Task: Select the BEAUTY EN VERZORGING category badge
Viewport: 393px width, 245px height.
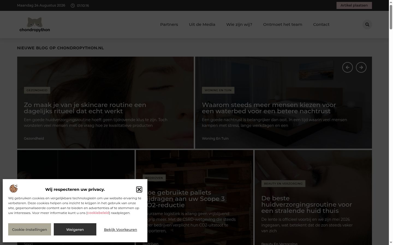Action: pos(283,183)
